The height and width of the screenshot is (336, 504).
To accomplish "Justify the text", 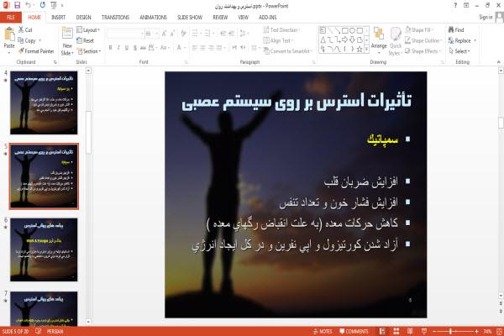I will pyautogui.click(x=219, y=48).
